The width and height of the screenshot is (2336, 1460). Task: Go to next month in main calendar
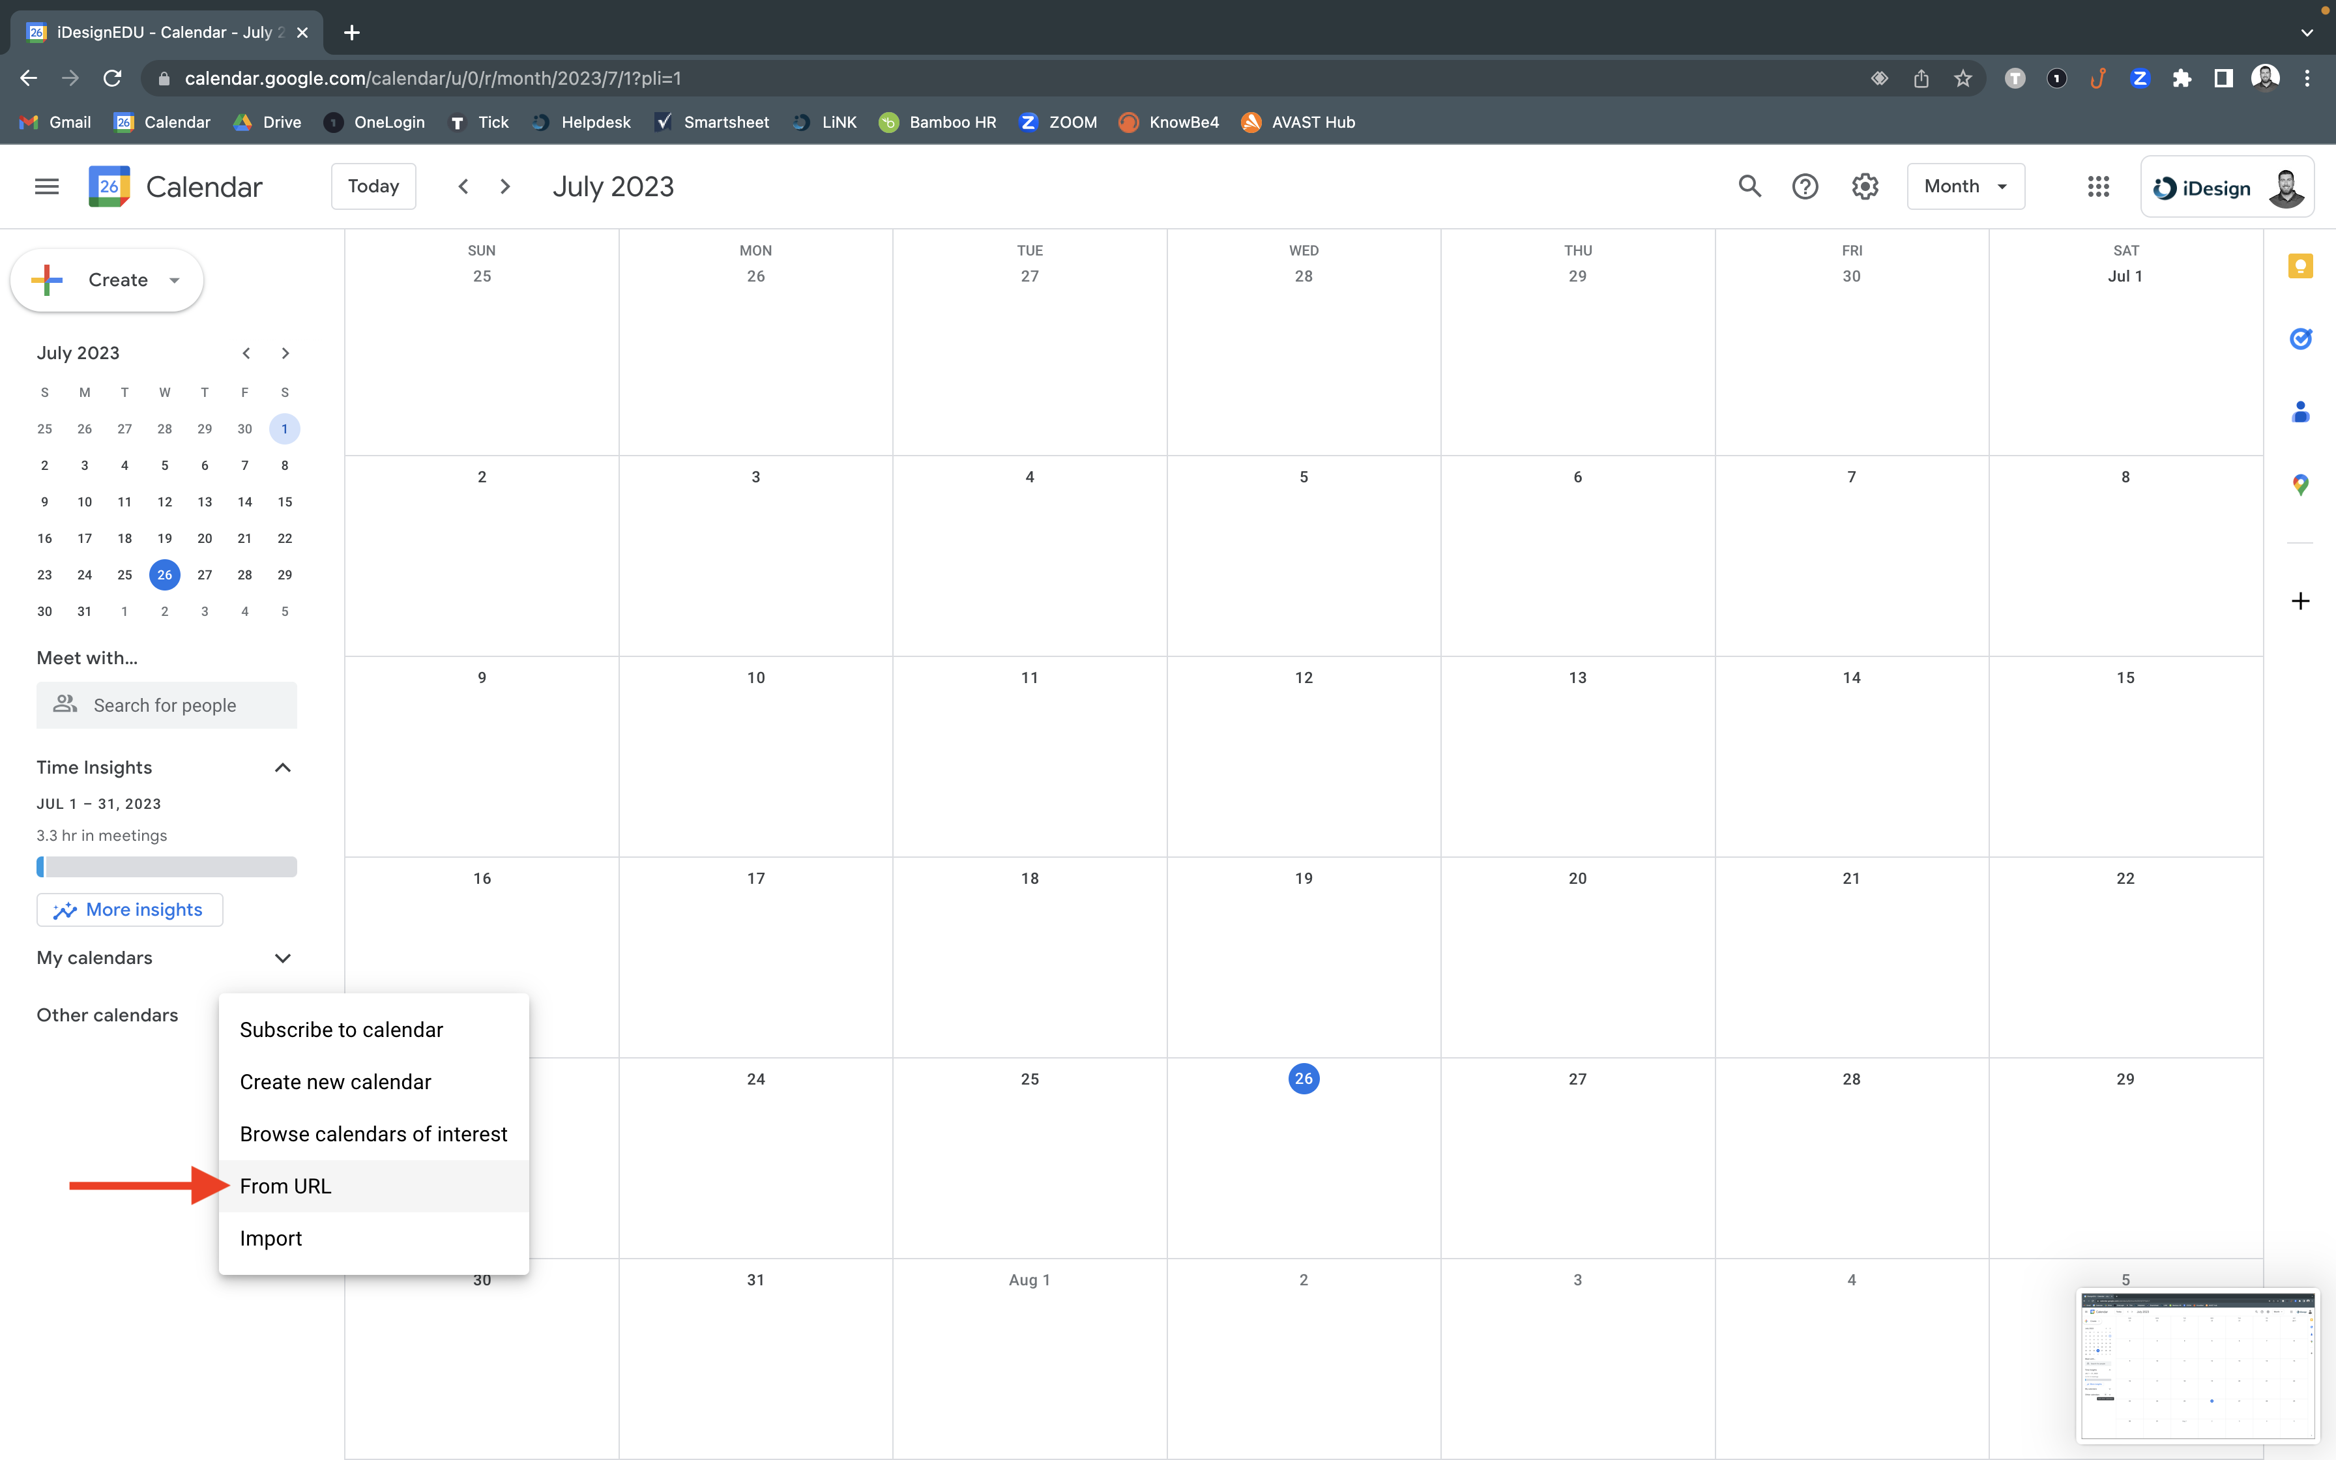click(x=505, y=186)
